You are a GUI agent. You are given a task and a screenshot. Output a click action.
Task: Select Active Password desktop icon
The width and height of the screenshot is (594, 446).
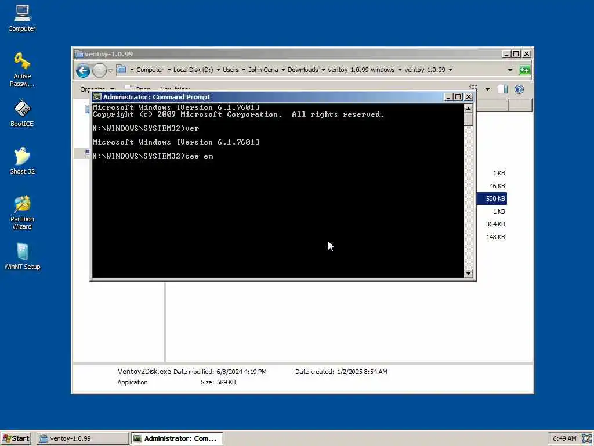tap(22, 70)
